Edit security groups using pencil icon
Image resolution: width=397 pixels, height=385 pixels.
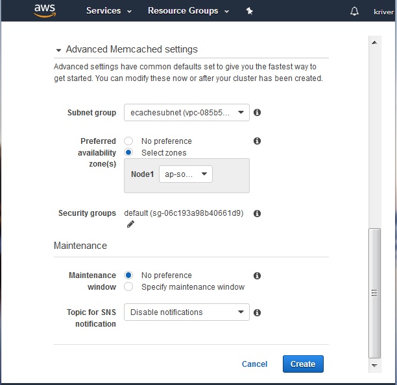tap(130, 224)
